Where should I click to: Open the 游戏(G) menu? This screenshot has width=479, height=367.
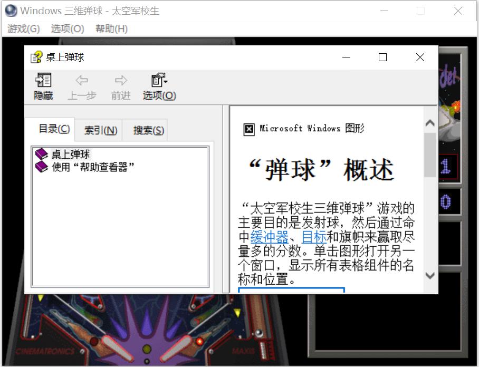24,28
